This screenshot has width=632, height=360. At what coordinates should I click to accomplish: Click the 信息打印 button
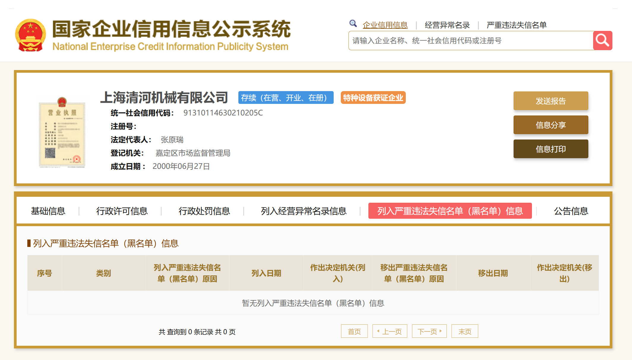click(x=551, y=149)
